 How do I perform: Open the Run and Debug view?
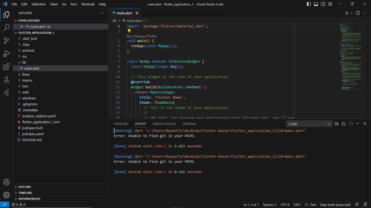7,54
